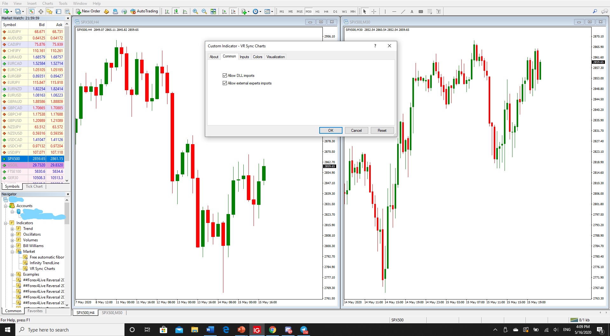Toggle the Market Watch window icon
This screenshot has height=336, width=610.
pos(32,11)
